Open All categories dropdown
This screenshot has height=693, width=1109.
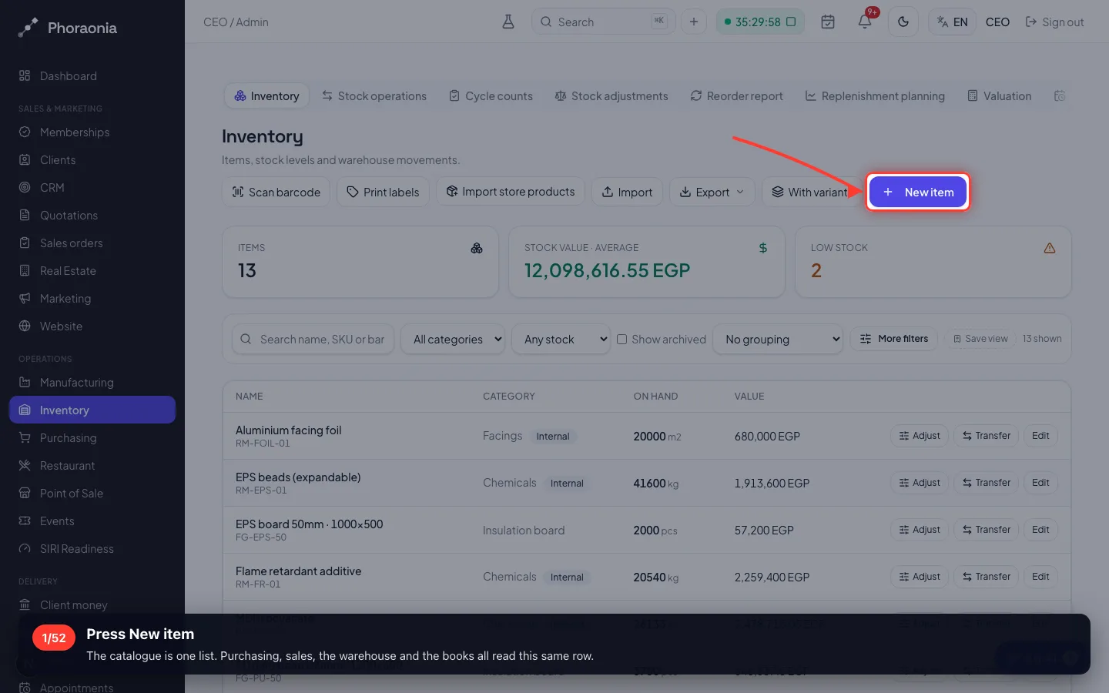tap(453, 339)
